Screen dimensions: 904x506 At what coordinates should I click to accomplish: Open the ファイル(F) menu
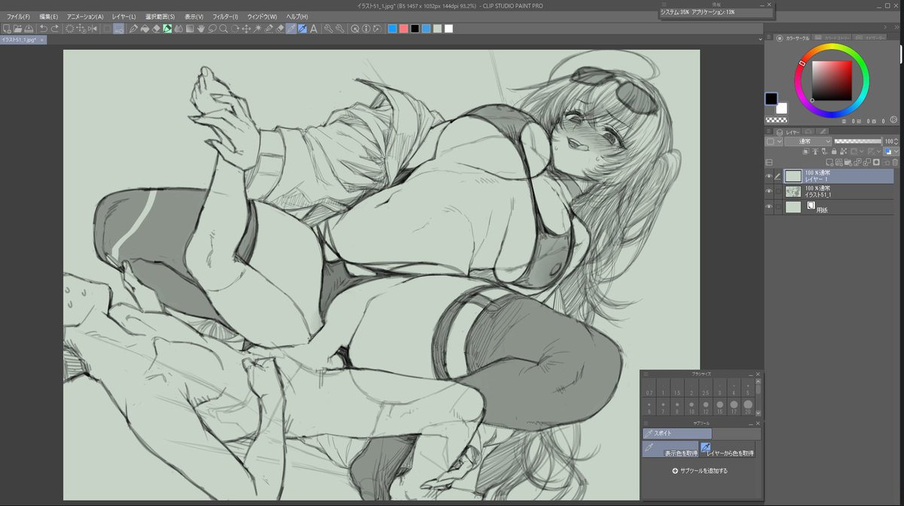18,17
